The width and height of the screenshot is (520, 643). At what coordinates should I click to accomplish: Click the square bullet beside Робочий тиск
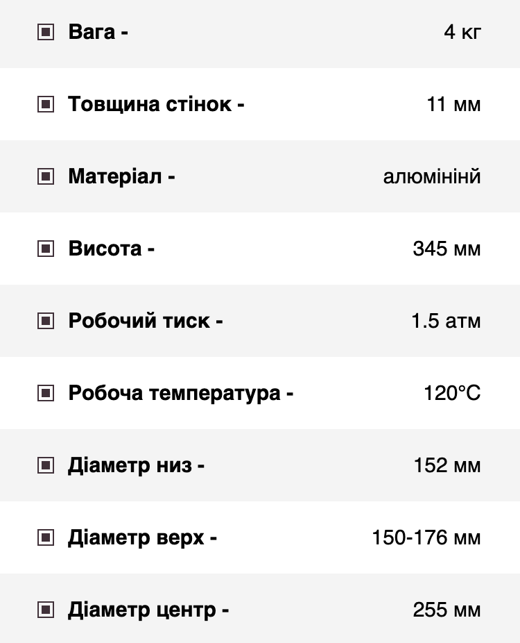[46, 321]
